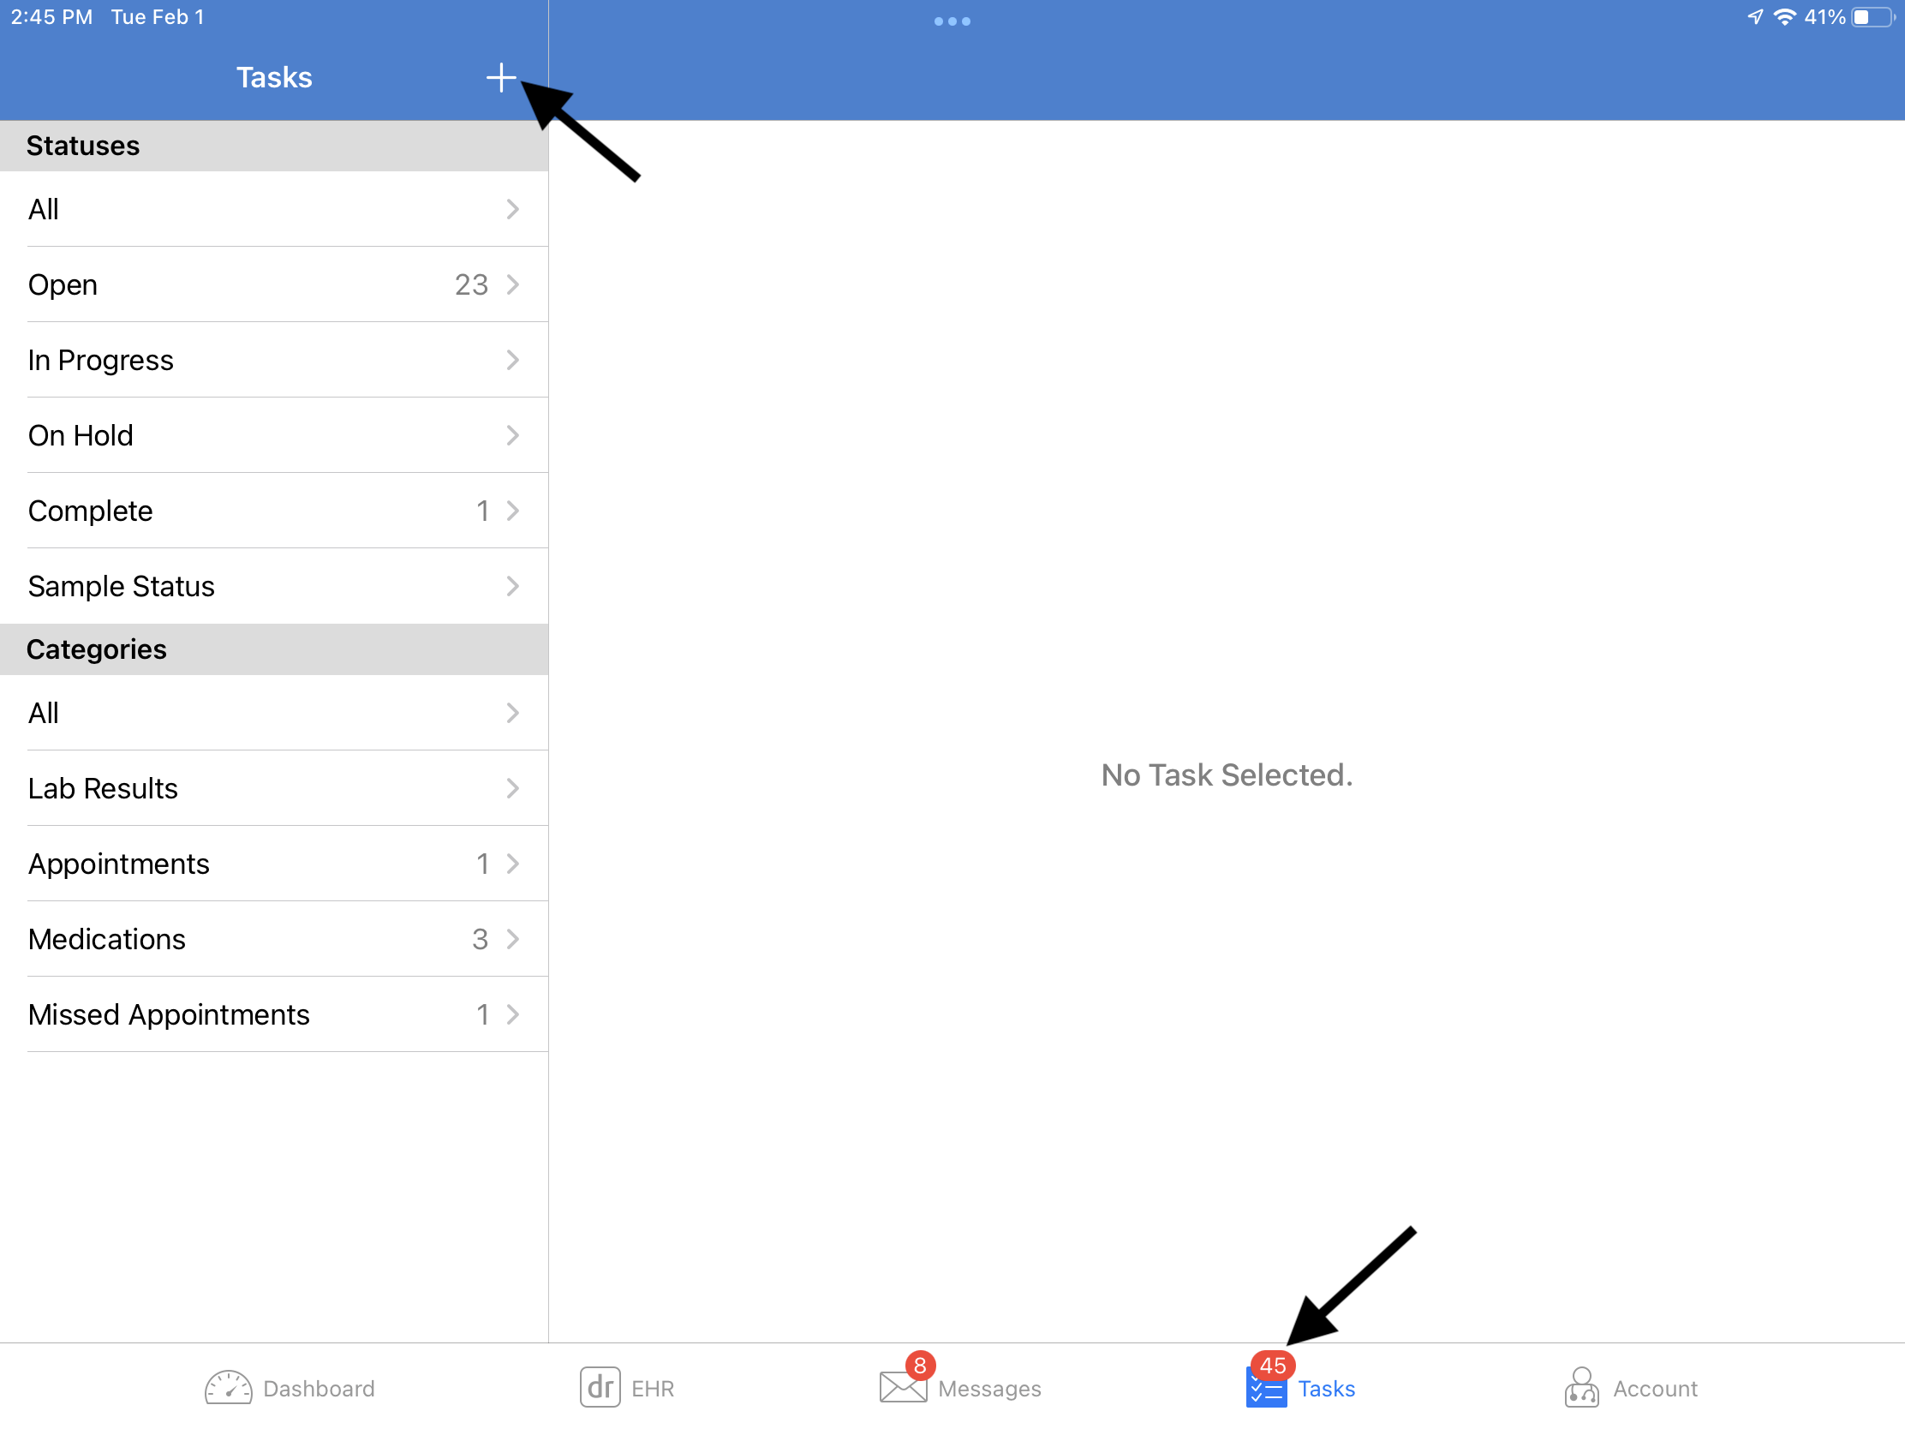Tap the add new task button
This screenshot has width=1905, height=1429.
(501, 76)
